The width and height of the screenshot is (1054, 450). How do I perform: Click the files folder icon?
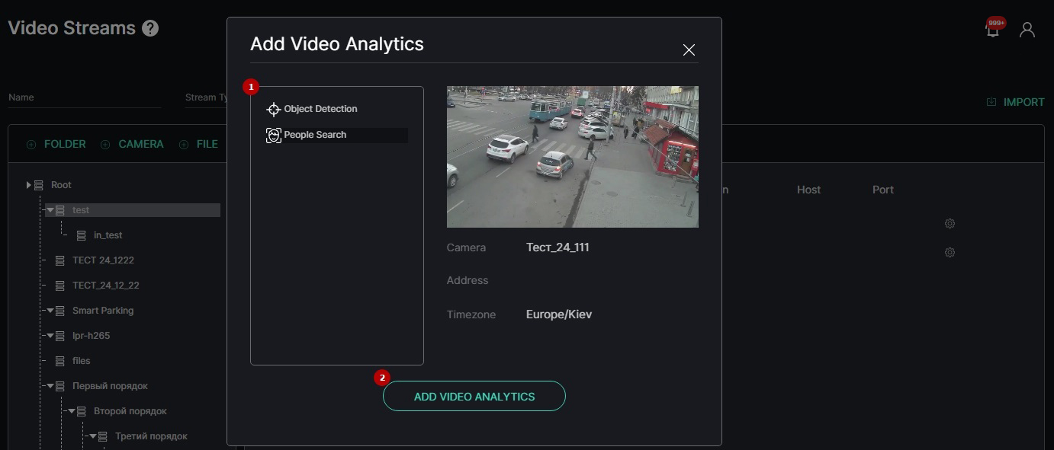click(x=60, y=361)
